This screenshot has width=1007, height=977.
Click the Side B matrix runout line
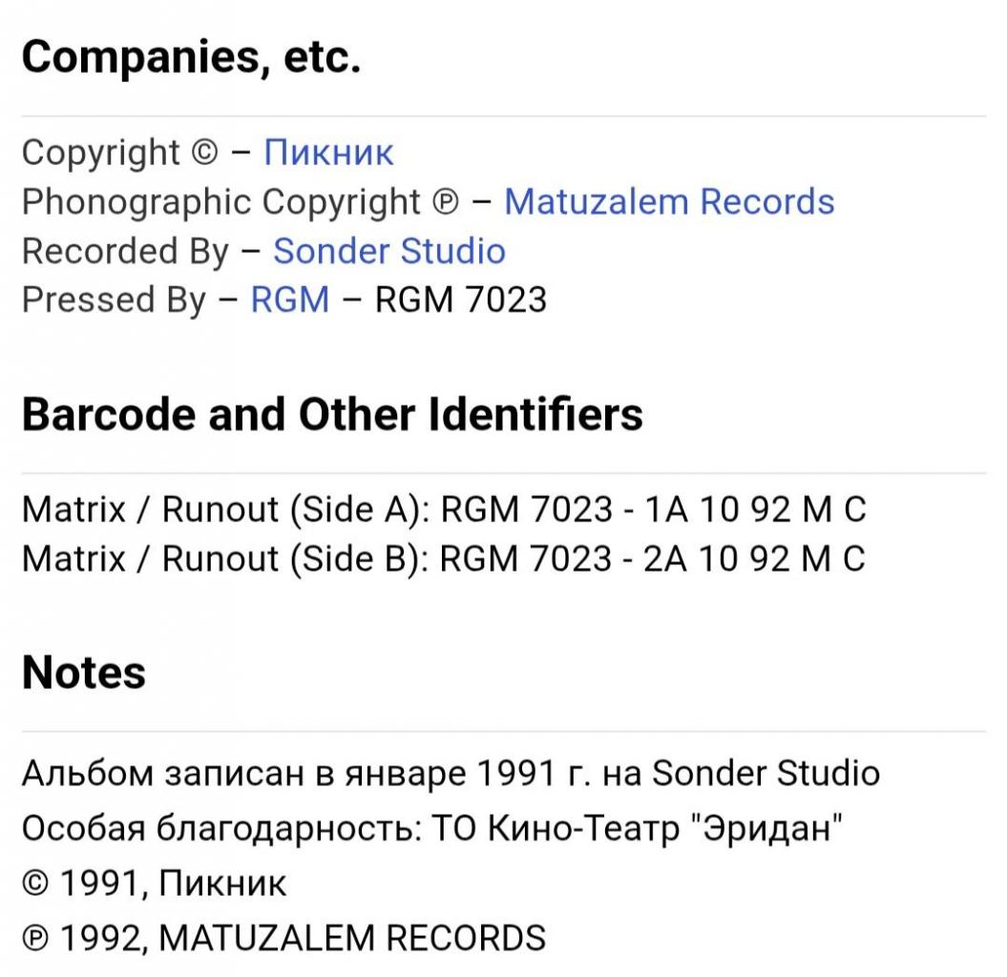tap(444, 558)
